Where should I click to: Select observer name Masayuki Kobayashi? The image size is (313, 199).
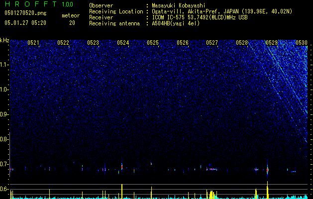click(179, 5)
